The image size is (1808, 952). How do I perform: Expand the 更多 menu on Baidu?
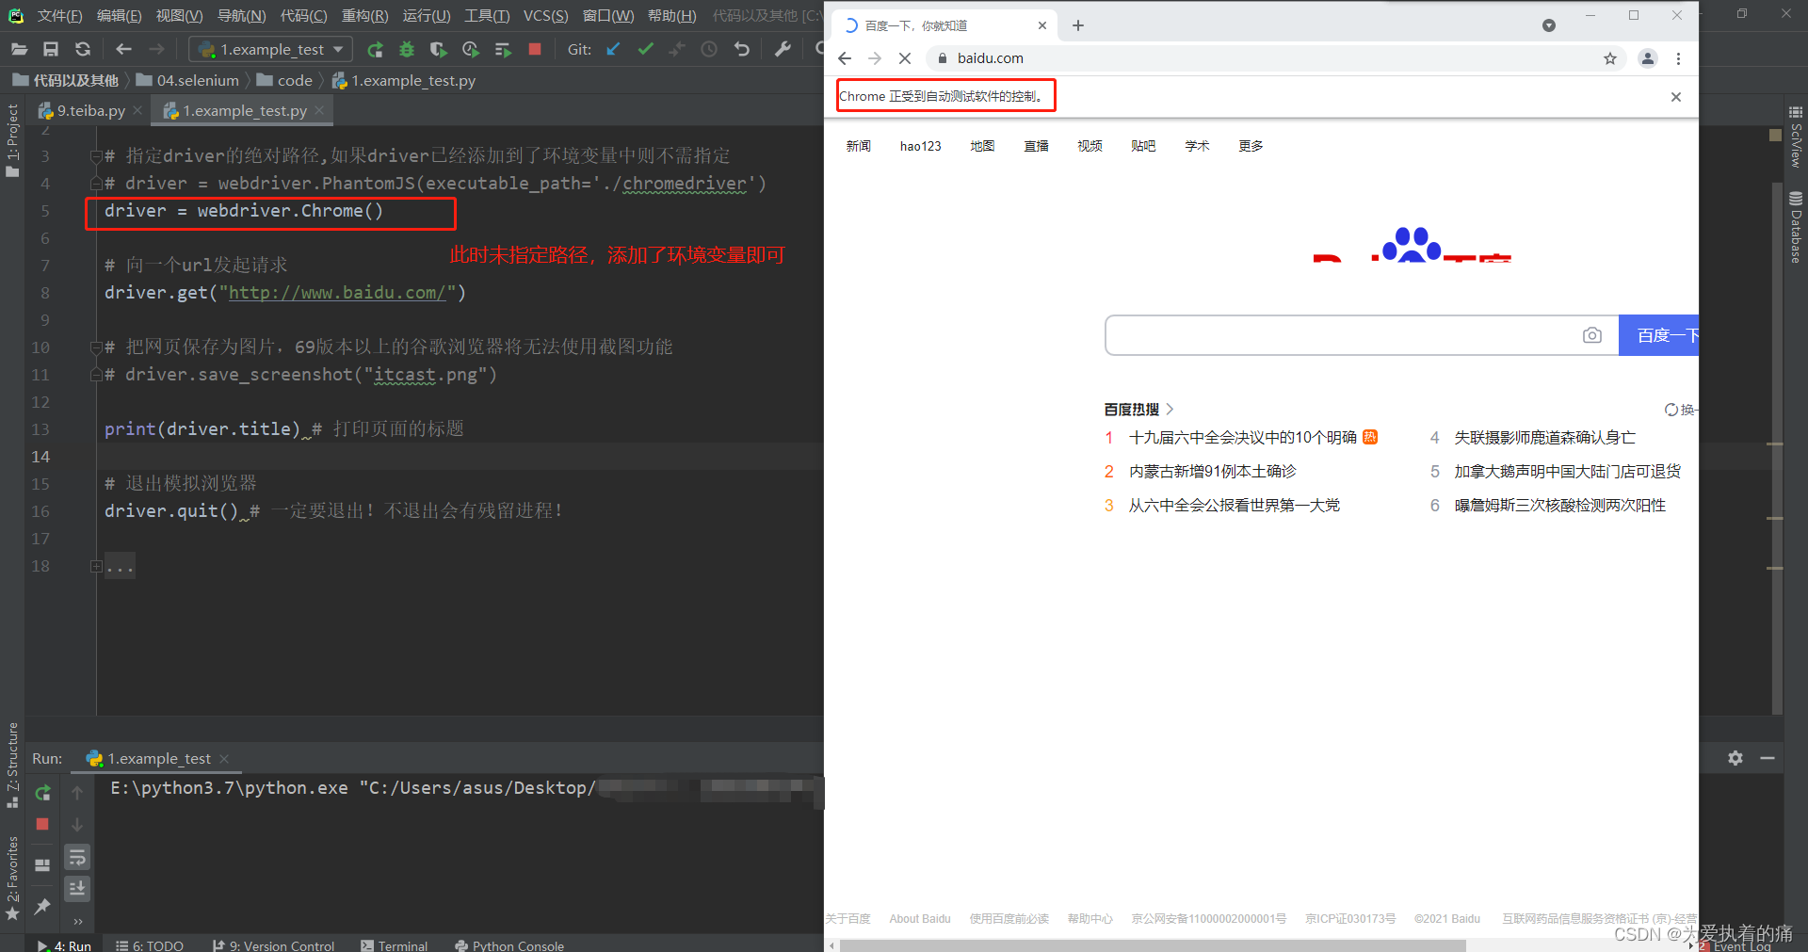click(1251, 146)
